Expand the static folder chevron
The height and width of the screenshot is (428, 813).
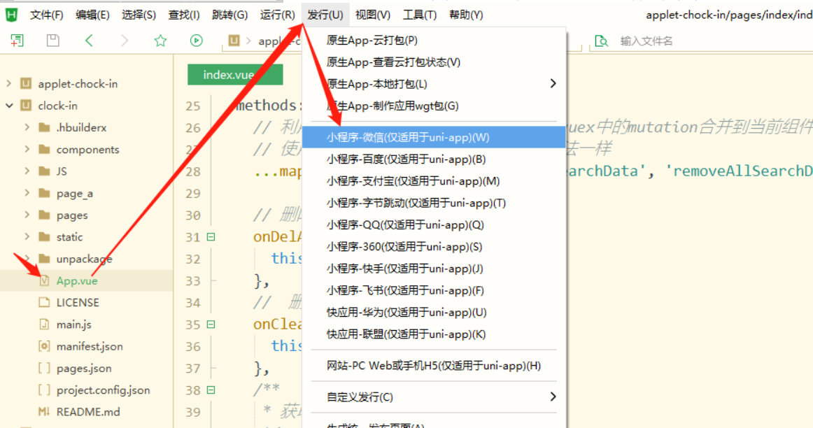point(27,236)
